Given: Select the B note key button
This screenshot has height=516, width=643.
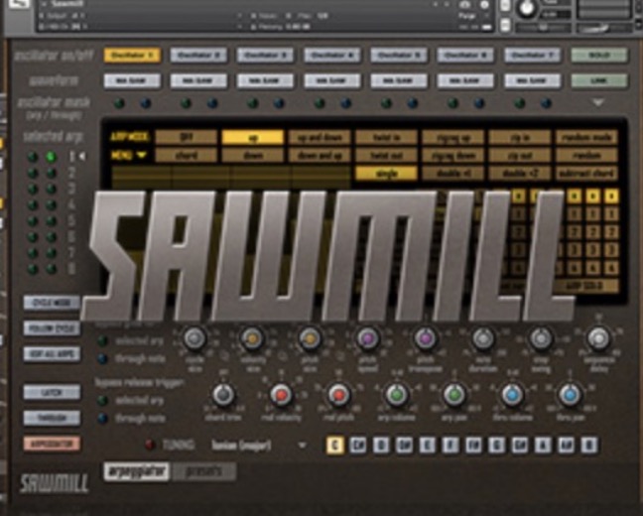Looking at the screenshot, I should click(589, 445).
